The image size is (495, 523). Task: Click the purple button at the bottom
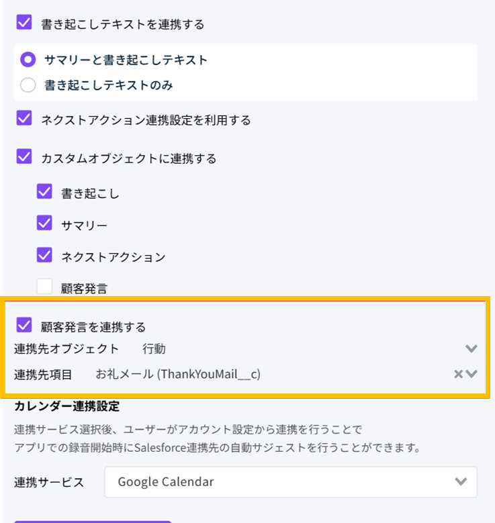93,521
